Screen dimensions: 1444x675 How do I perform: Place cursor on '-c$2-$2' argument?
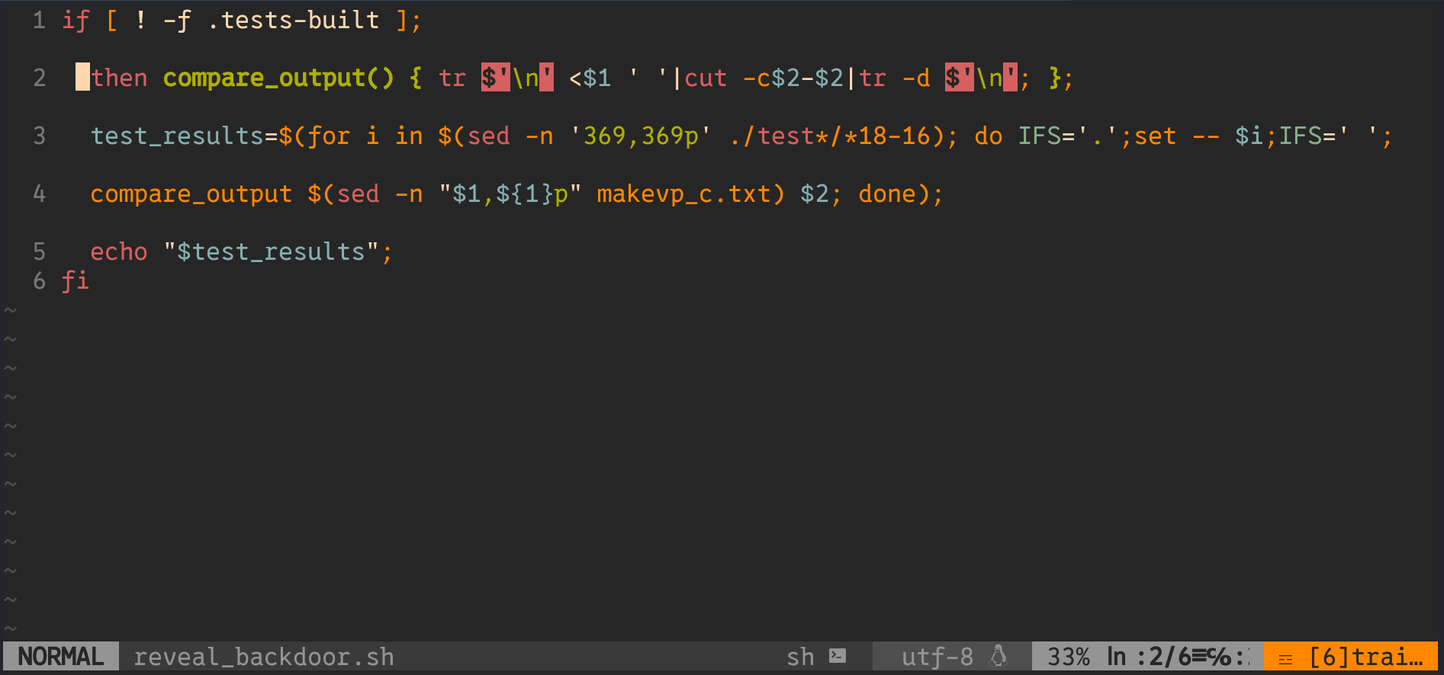pos(793,78)
